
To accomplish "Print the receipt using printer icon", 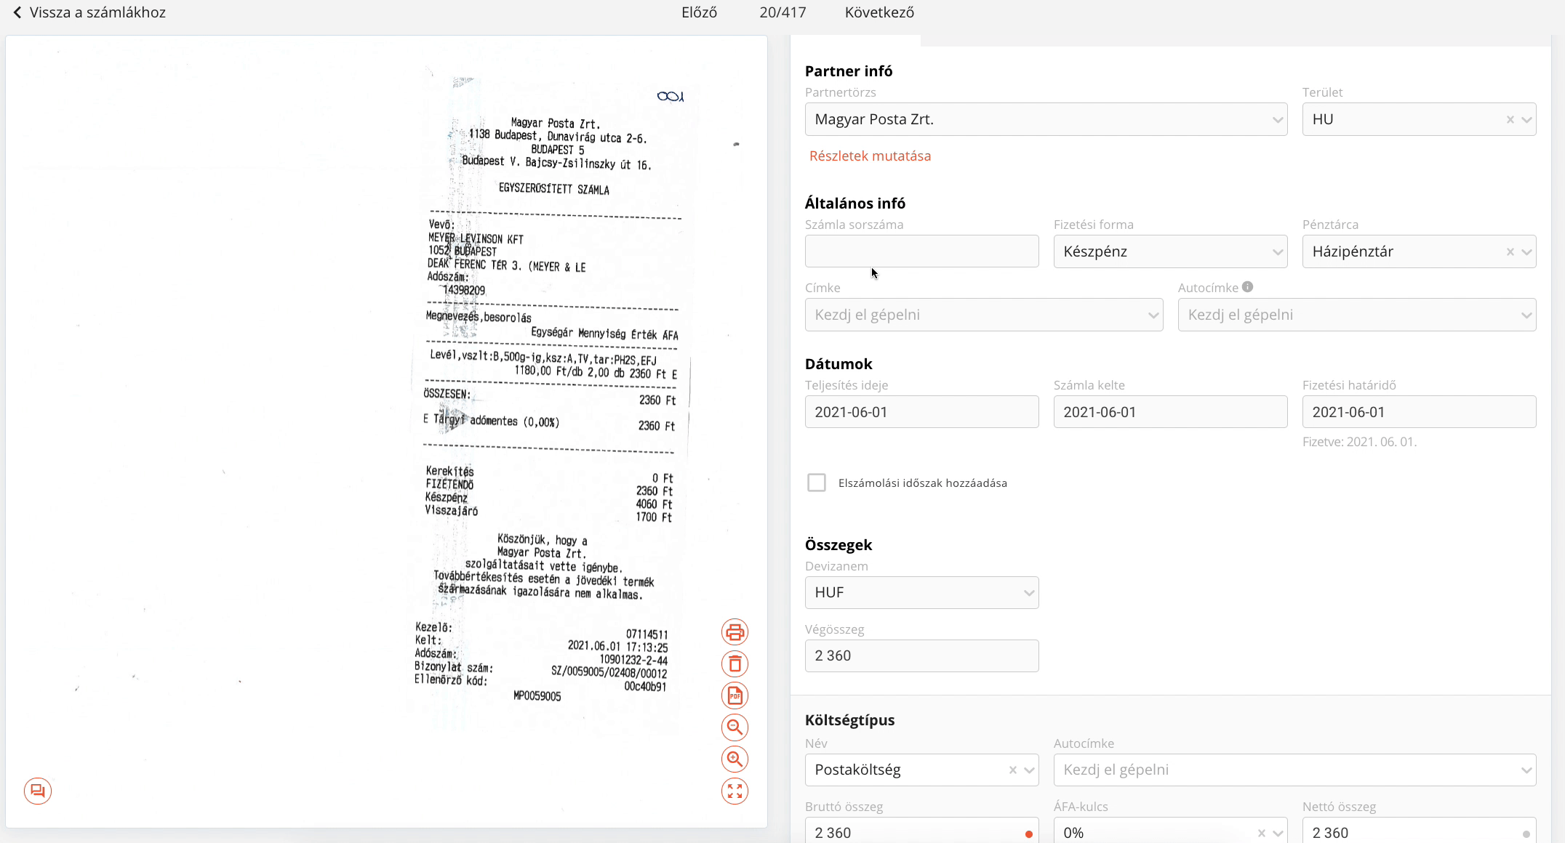I will click(x=735, y=632).
